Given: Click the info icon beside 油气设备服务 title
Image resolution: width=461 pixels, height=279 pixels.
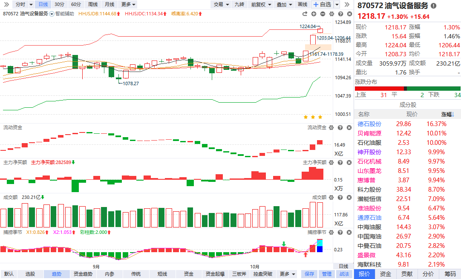Looking at the screenshot, I should [434, 6].
